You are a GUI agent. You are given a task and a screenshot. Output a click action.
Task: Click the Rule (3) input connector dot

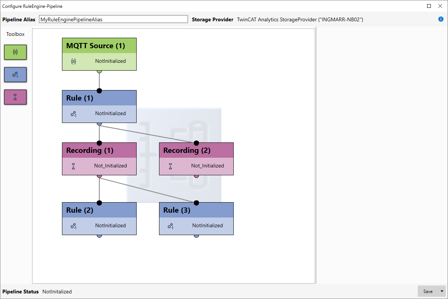(x=196, y=203)
